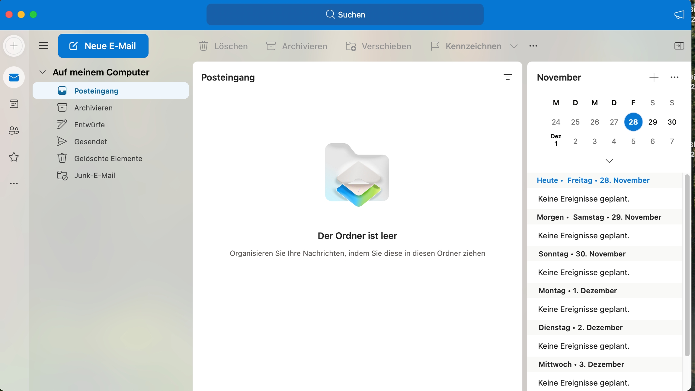
Task: Open the calendar panel ellipsis menu
Action: [674, 77]
